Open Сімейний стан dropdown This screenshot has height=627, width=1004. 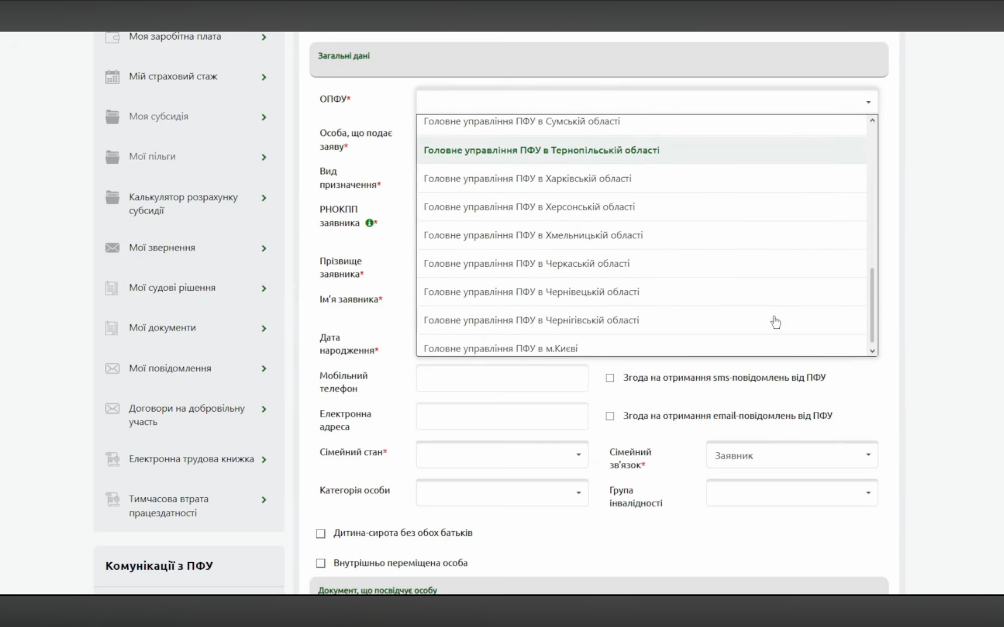pyautogui.click(x=502, y=454)
